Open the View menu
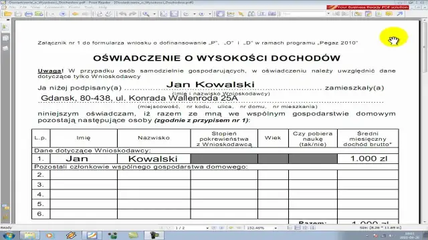The width and height of the screenshot is (428, 240). coord(35,7)
